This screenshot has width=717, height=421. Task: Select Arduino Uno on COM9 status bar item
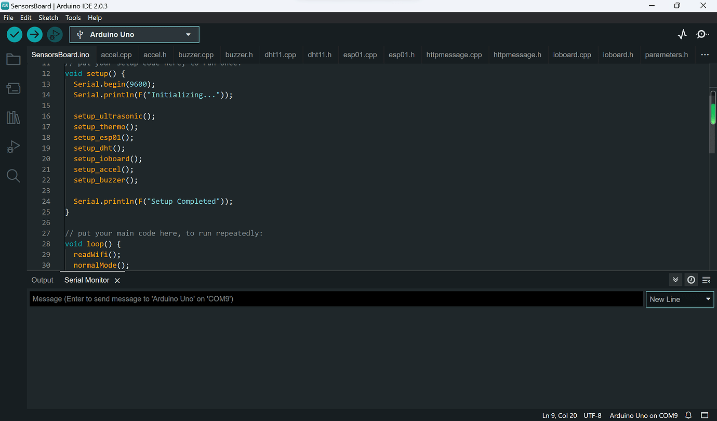pyautogui.click(x=644, y=415)
